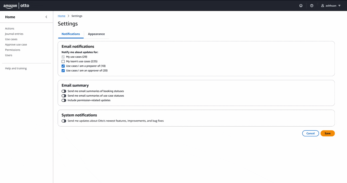
Task: Open Users in the sidebar
Action: (9, 55)
